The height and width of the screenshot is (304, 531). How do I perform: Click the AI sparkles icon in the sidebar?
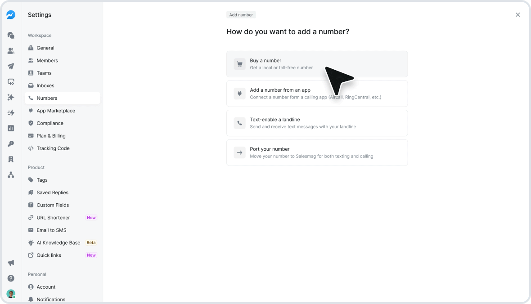click(11, 97)
